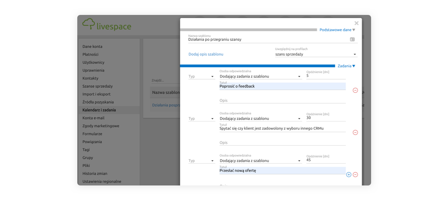Image resolution: width=448 pixels, height=203 pixels.
Task: Click Opóźnienie field with value 5
Action: pyautogui.click(x=326, y=76)
